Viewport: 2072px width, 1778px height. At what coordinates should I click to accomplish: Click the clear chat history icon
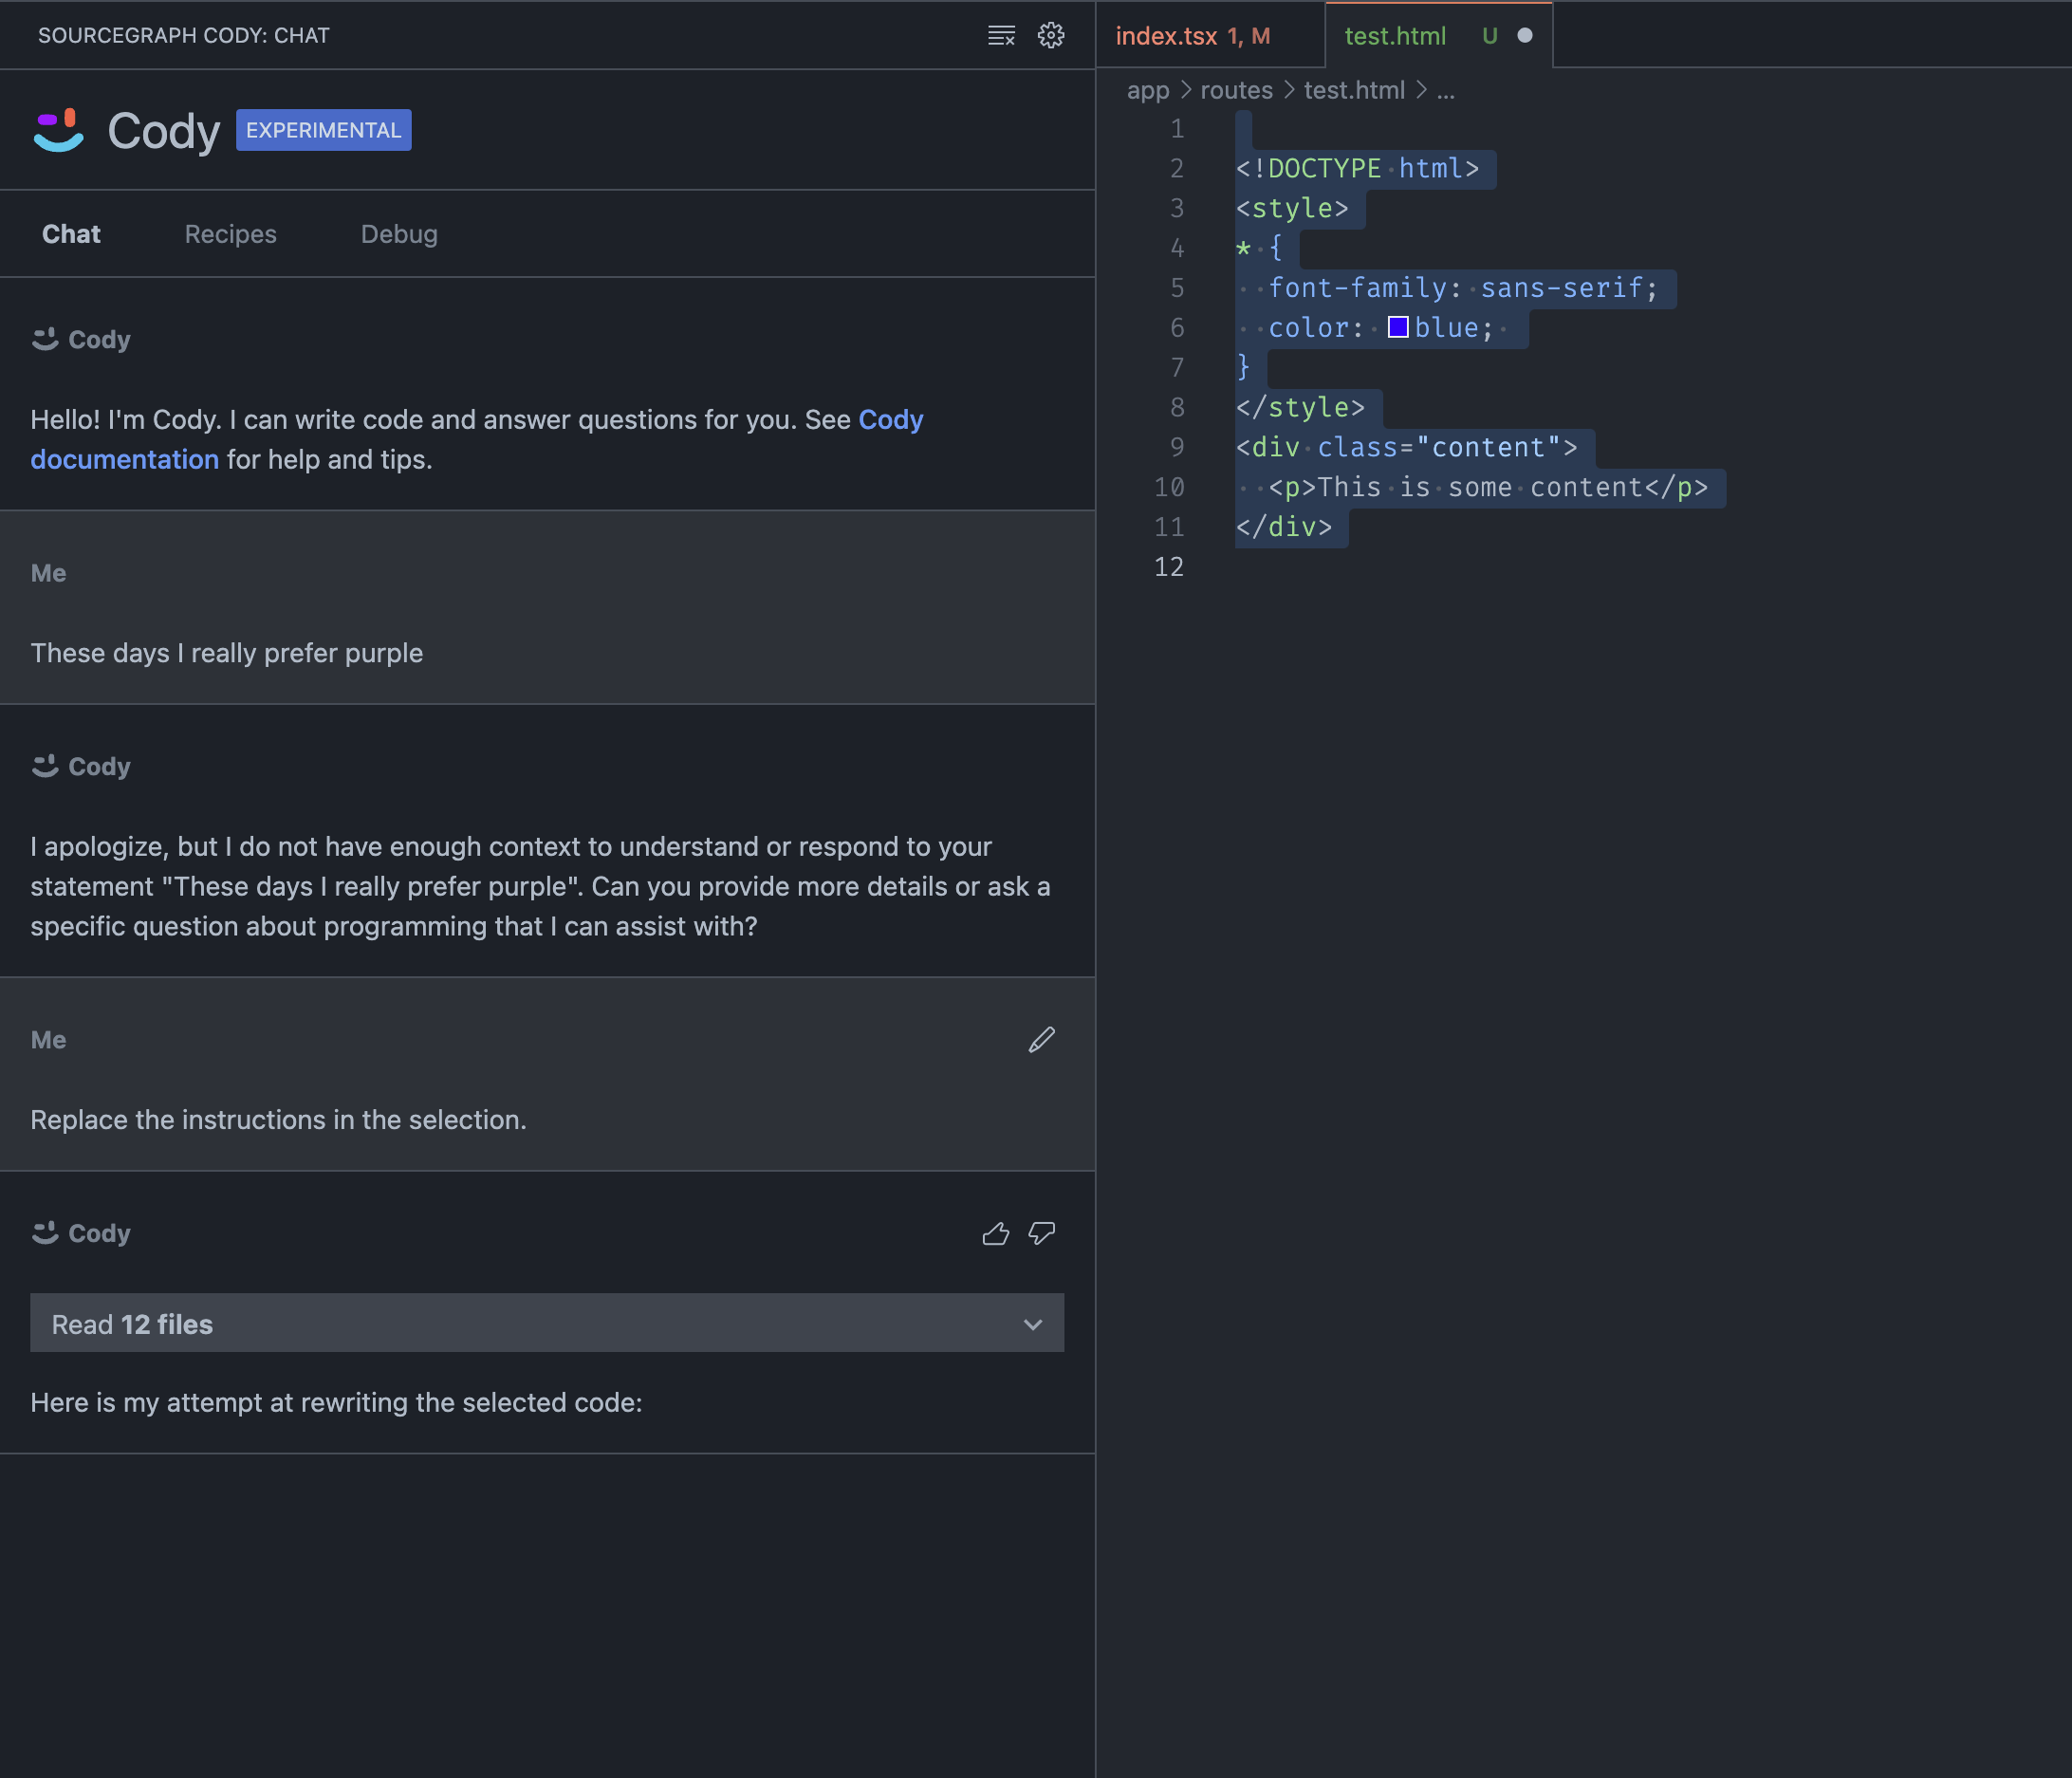tap(1001, 36)
